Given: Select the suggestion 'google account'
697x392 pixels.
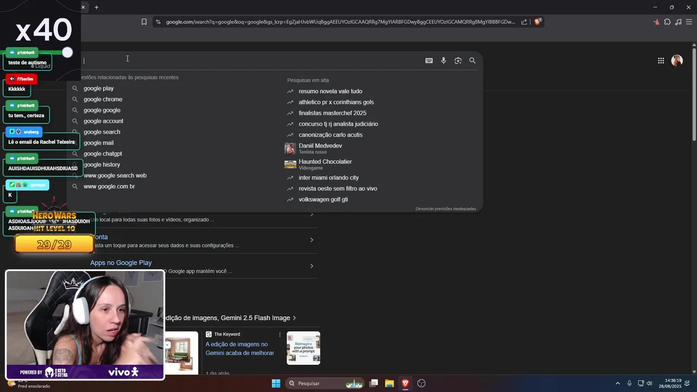Looking at the screenshot, I should point(103,121).
